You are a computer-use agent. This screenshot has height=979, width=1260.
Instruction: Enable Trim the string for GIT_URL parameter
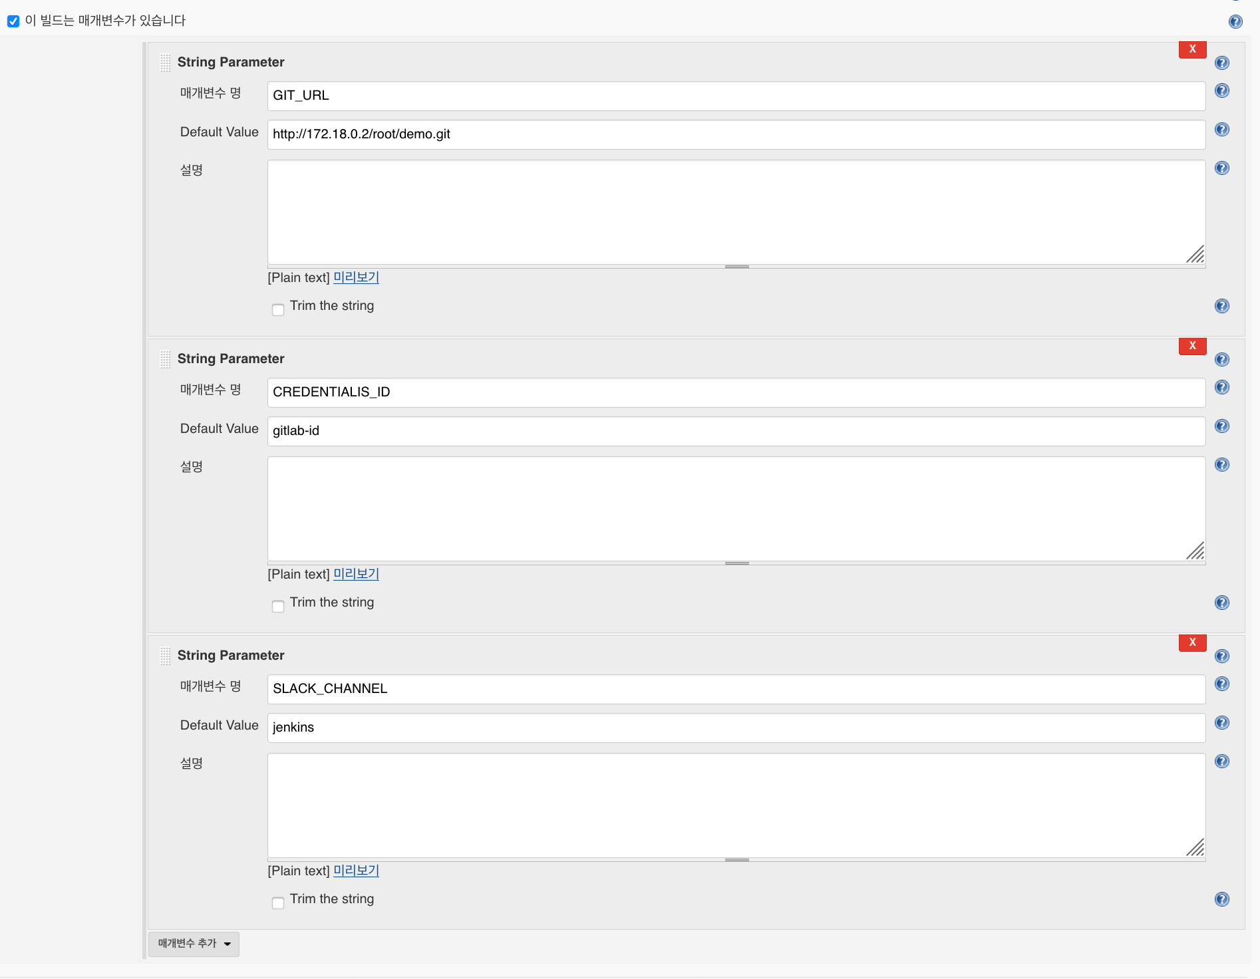pyautogui.click(x=278, y=310)
